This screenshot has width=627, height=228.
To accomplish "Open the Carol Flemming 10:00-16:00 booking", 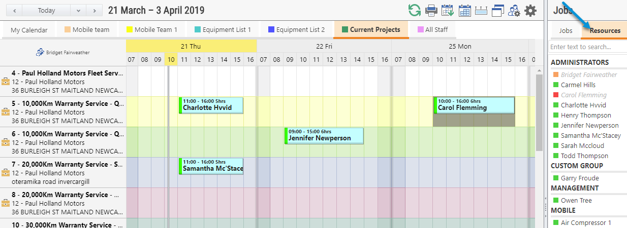I will (474, 105).
